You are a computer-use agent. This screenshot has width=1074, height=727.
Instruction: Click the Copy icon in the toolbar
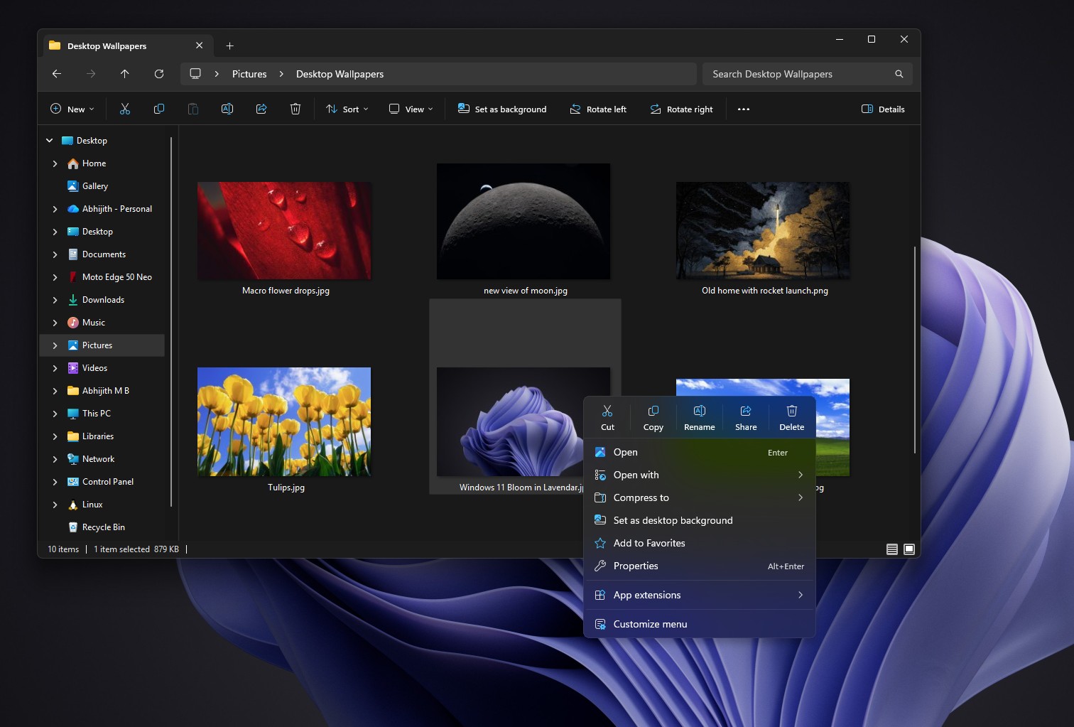coord(159,109)
